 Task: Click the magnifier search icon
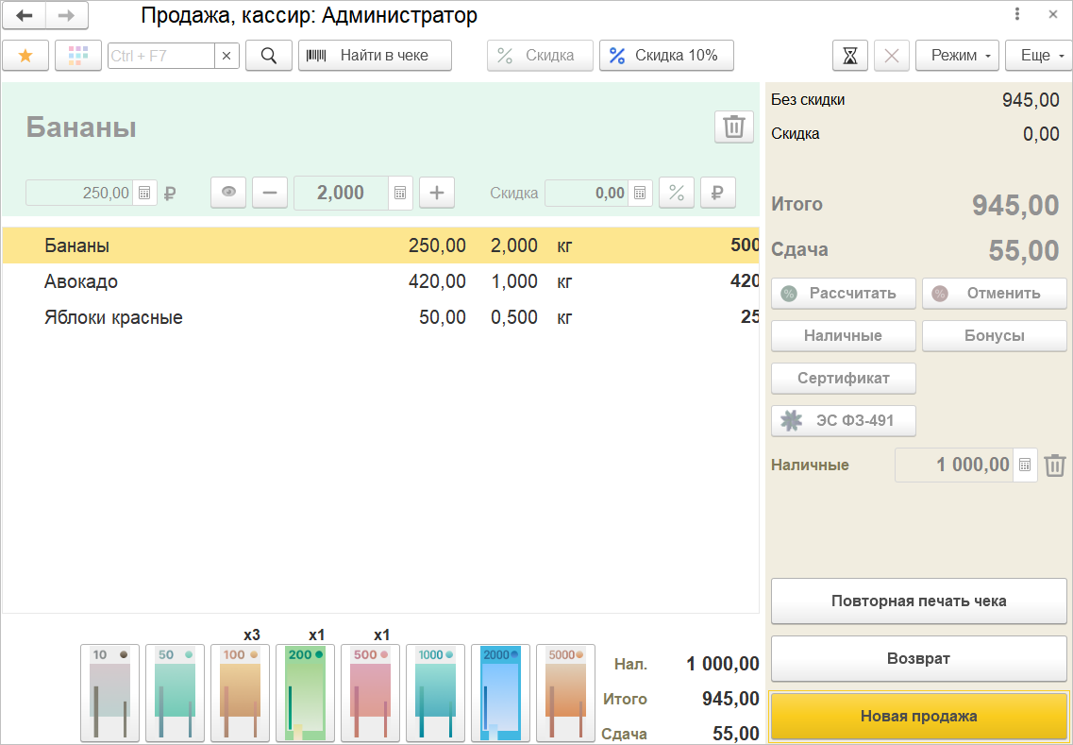pos(269,56)
